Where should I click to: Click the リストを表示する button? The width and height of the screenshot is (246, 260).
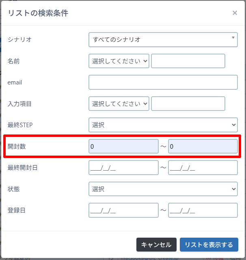(209, 245)
